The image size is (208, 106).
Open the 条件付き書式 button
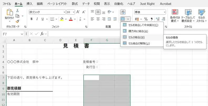(175, 15)
